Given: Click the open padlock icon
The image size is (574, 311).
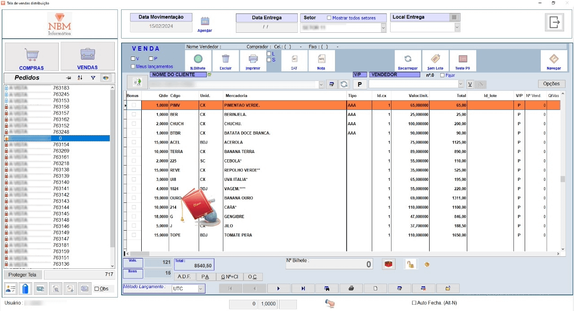Looking at the screenshot, I should 409,264.
